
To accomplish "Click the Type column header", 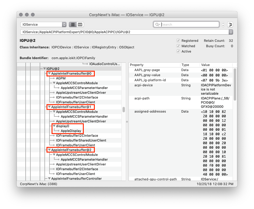I will (190, 65).
